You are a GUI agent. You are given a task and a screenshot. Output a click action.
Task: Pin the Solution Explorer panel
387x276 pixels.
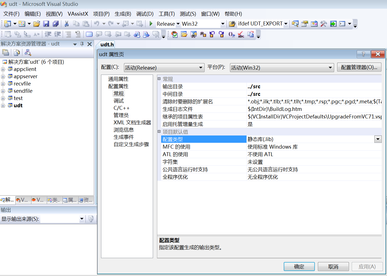[82, 44]
